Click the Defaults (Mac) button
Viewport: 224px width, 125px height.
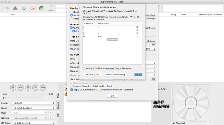(x=92, y=75)
